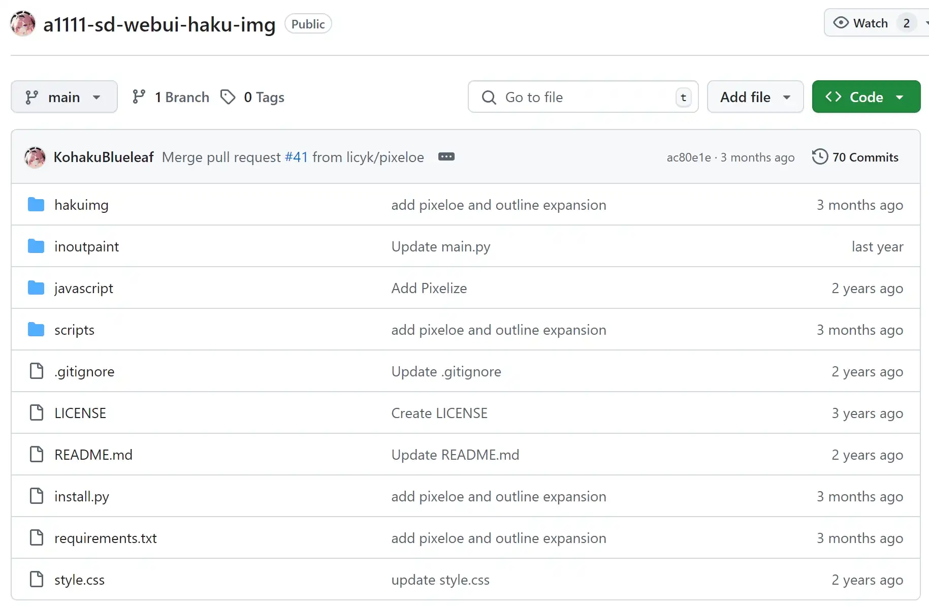Open the main branch dropdown
This screenshot has height=606, width=929.
click(x=64, y=97)
